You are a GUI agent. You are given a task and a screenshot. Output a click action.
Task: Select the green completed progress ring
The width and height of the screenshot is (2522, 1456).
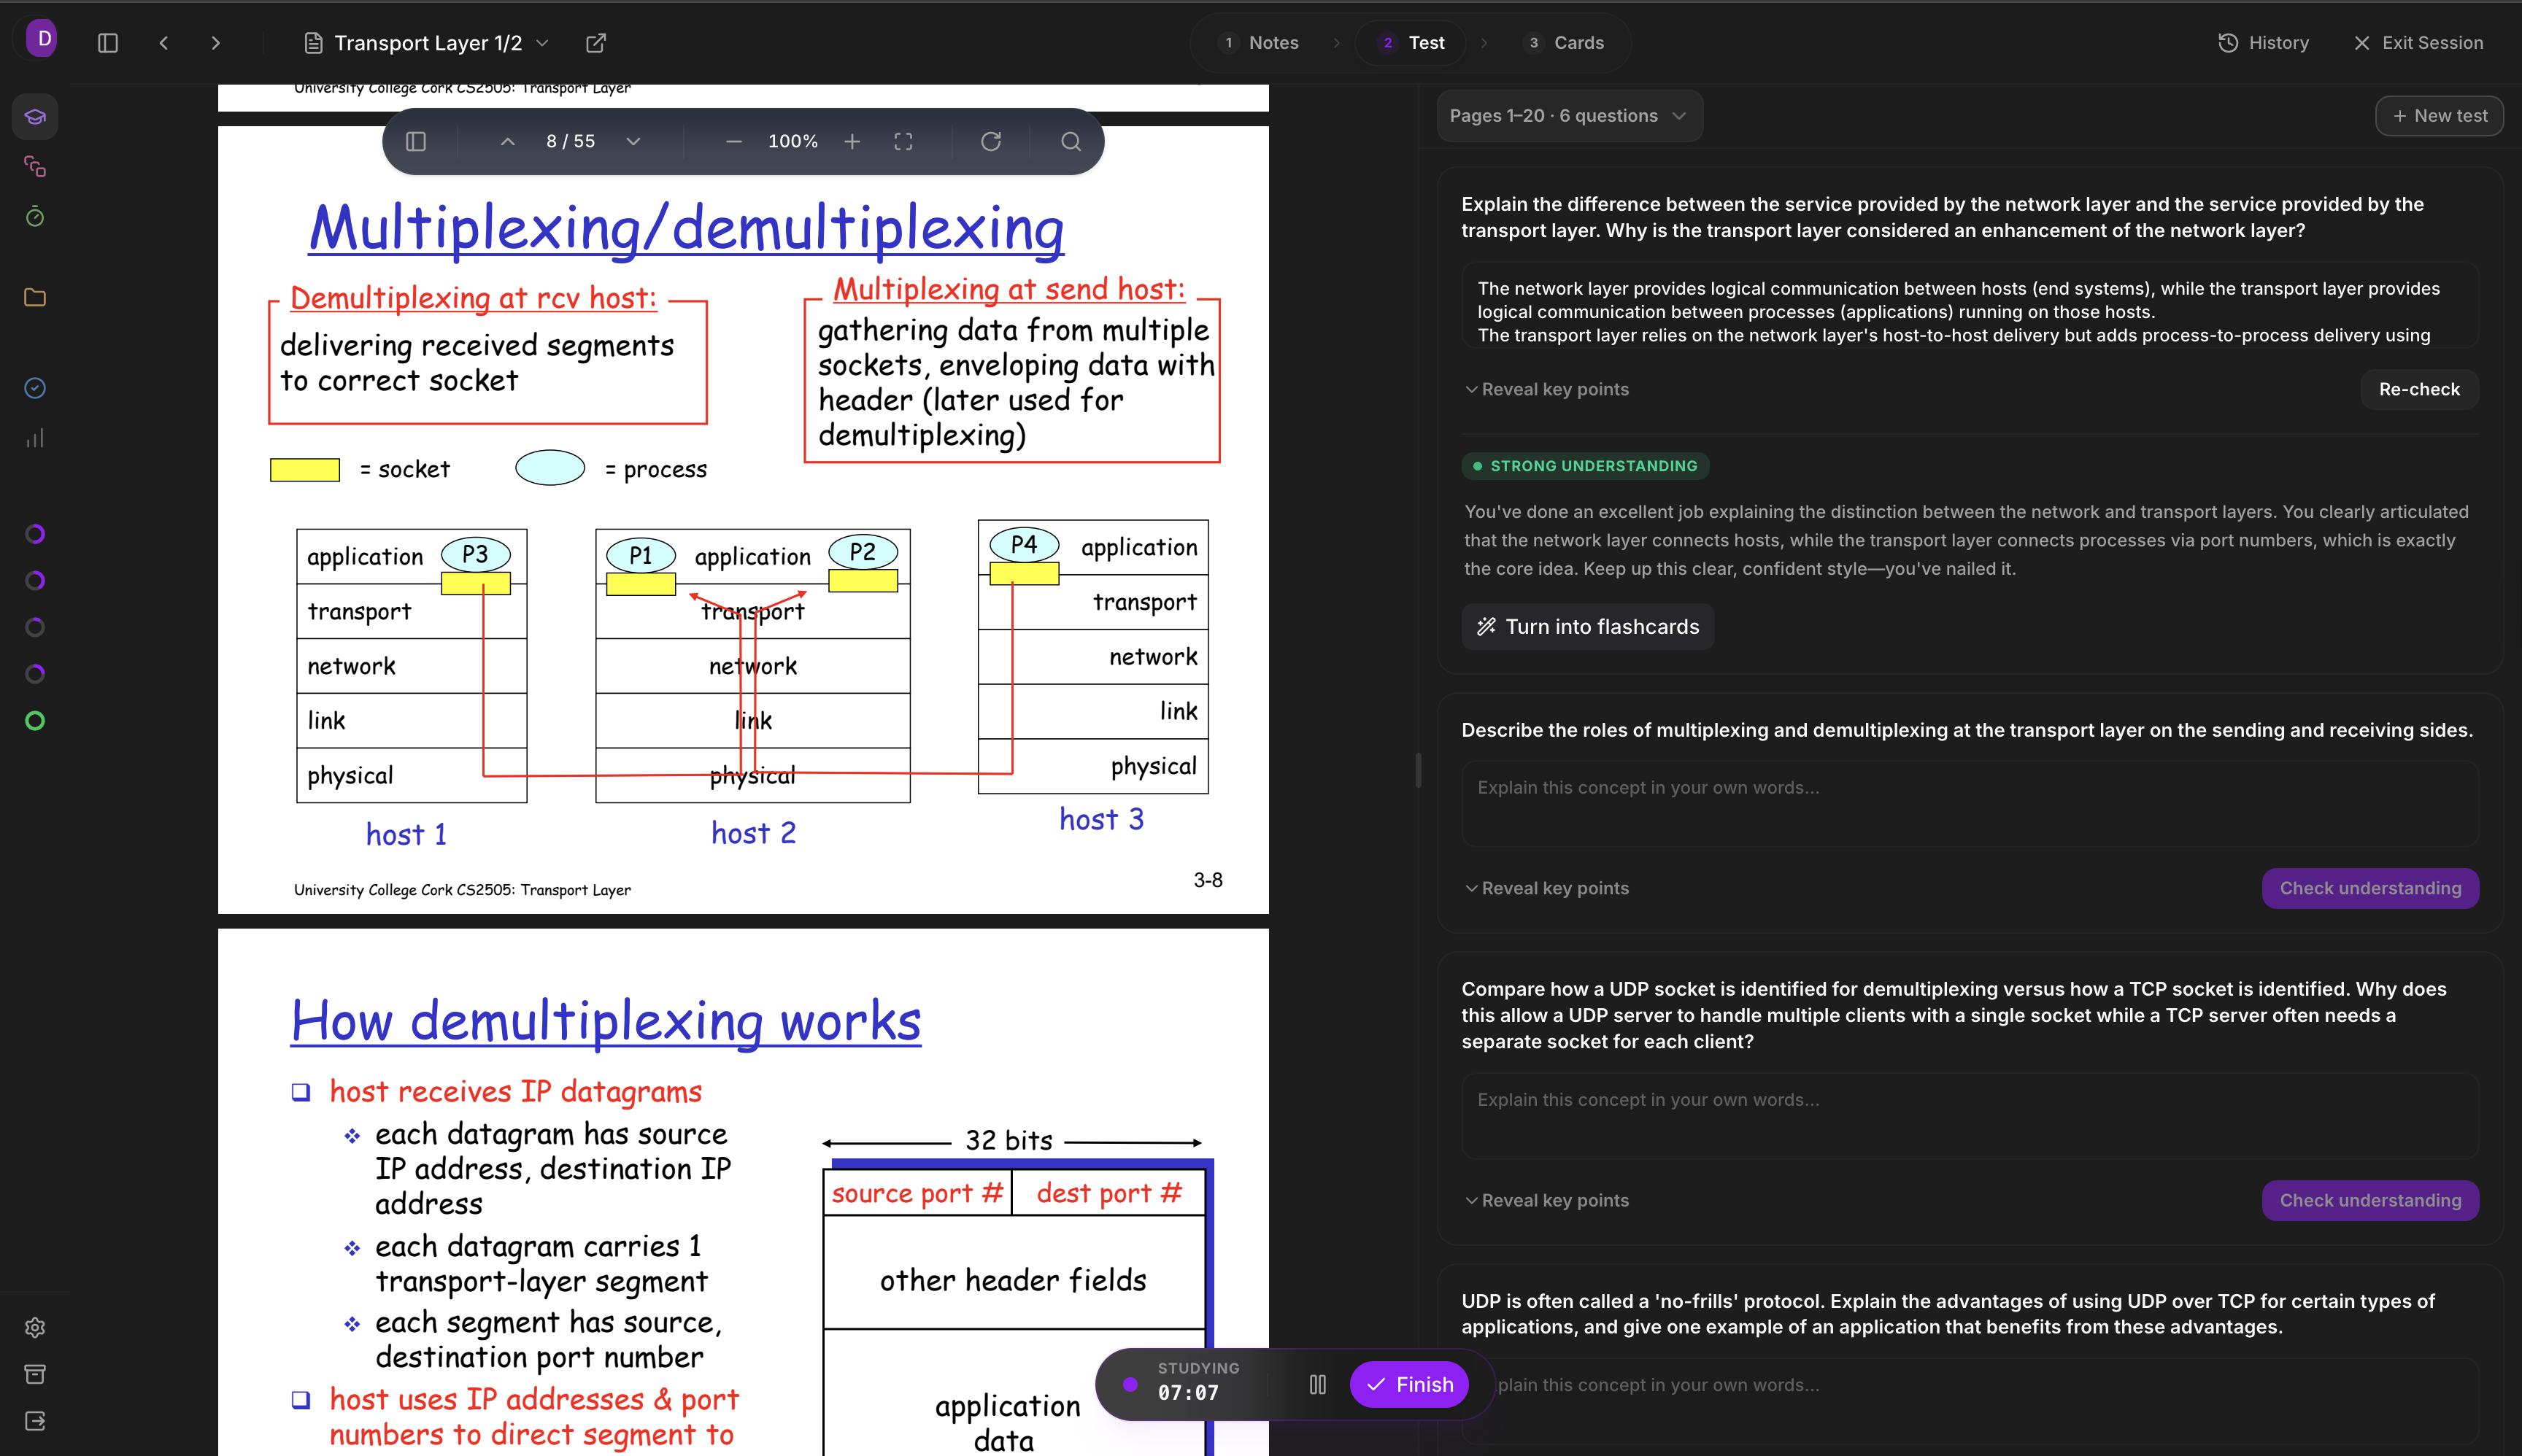click(35, 721)
